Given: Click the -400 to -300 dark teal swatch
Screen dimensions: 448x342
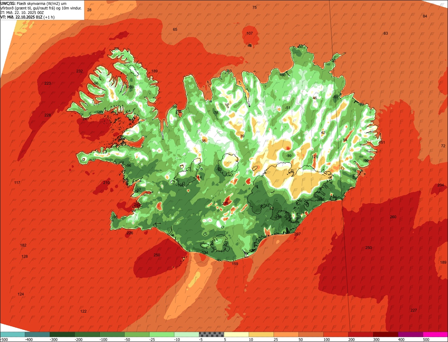Looking at the screenshot, I should click(37, 334).
